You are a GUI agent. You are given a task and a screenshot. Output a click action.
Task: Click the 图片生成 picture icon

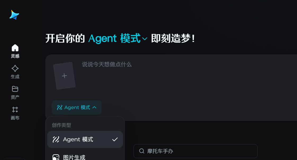click(x=56, y=157)
